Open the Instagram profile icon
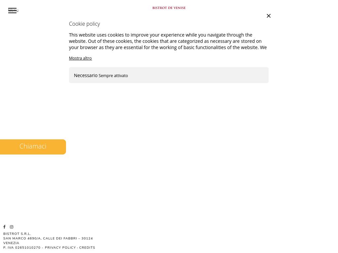This screenshot has height=253, width=338. click(x=12, y=227)
